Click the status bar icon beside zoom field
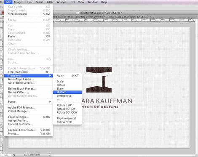The width and height of the screenshot is (198, 157). 14,155
